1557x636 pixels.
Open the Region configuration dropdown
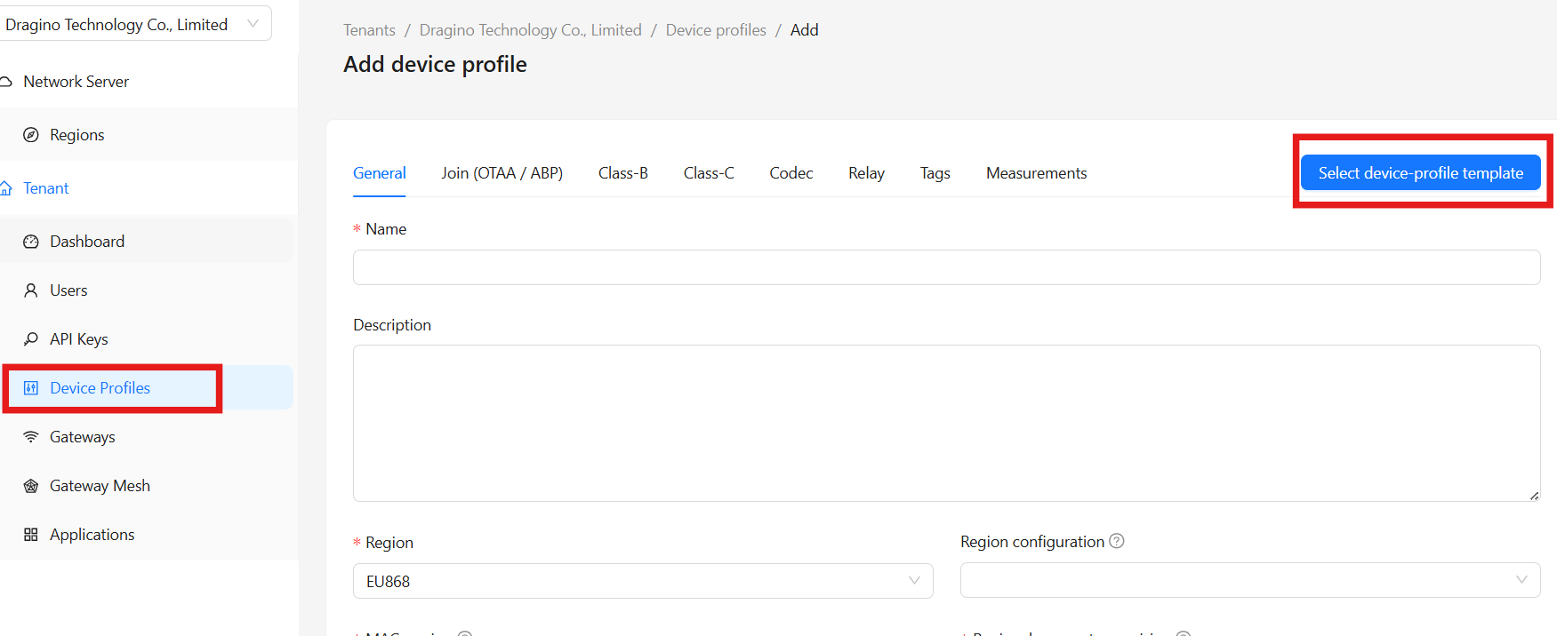point(1249,580)
